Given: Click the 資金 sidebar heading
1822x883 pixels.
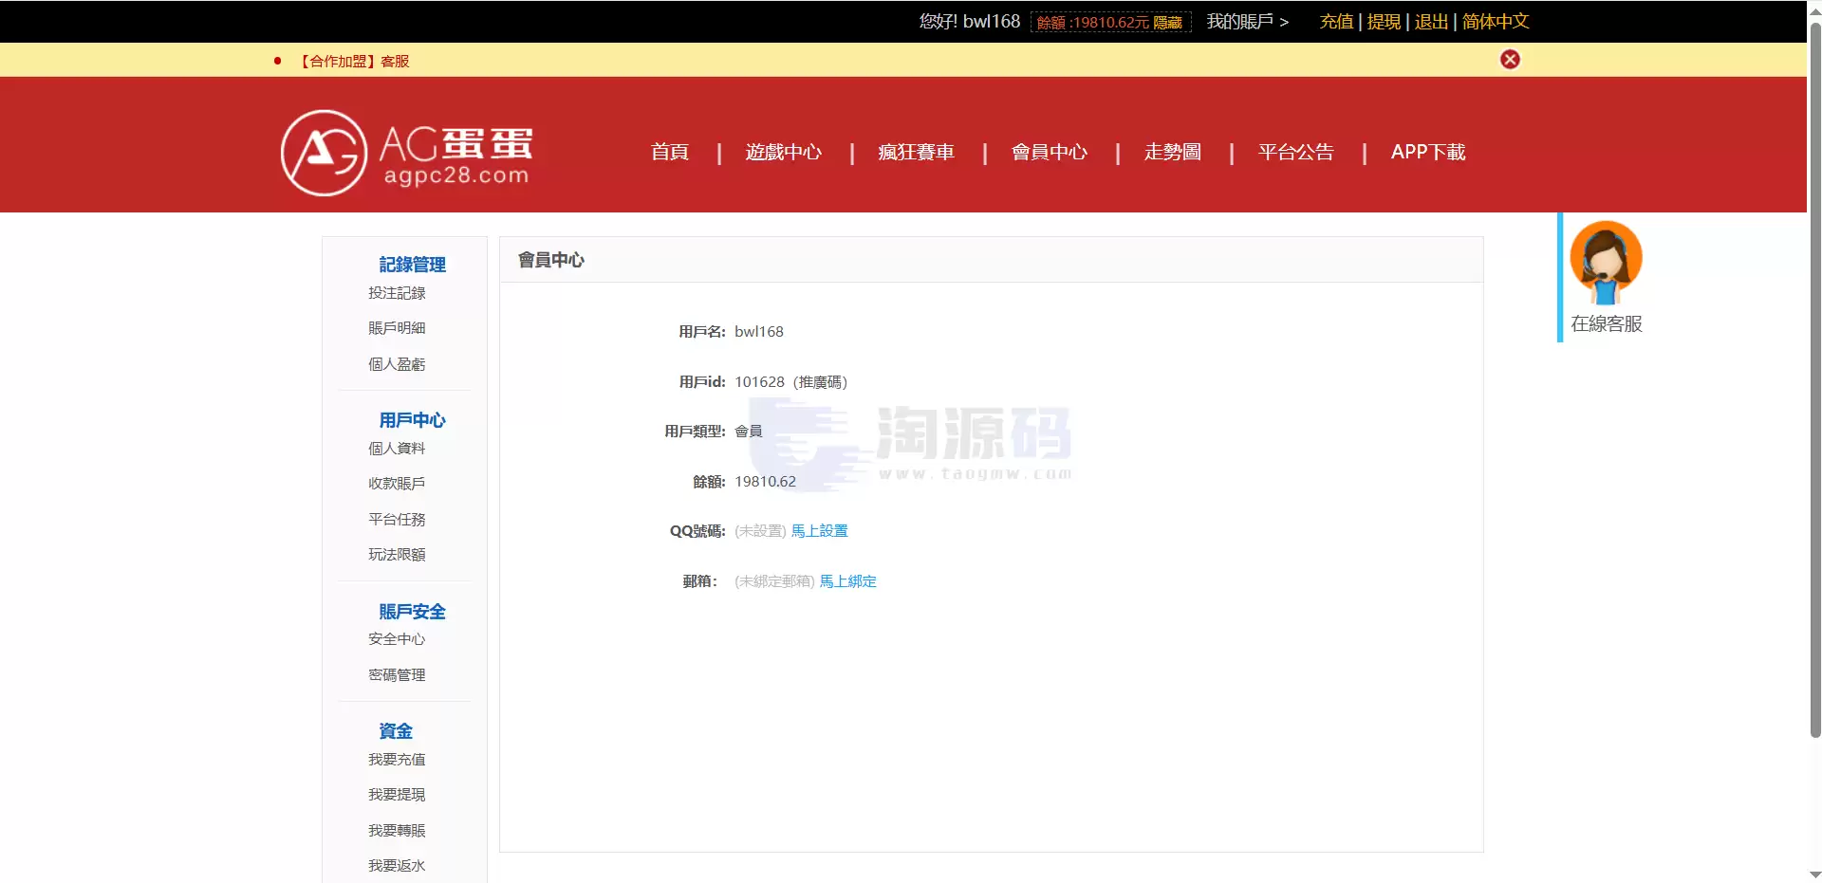Looking at the screenshot, I should point(396,731).
